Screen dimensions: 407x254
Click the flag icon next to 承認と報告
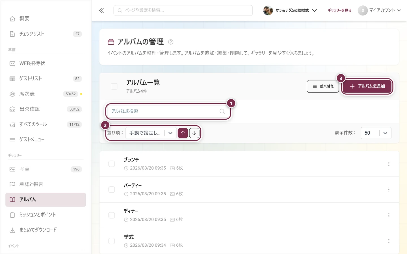point(12,184)
